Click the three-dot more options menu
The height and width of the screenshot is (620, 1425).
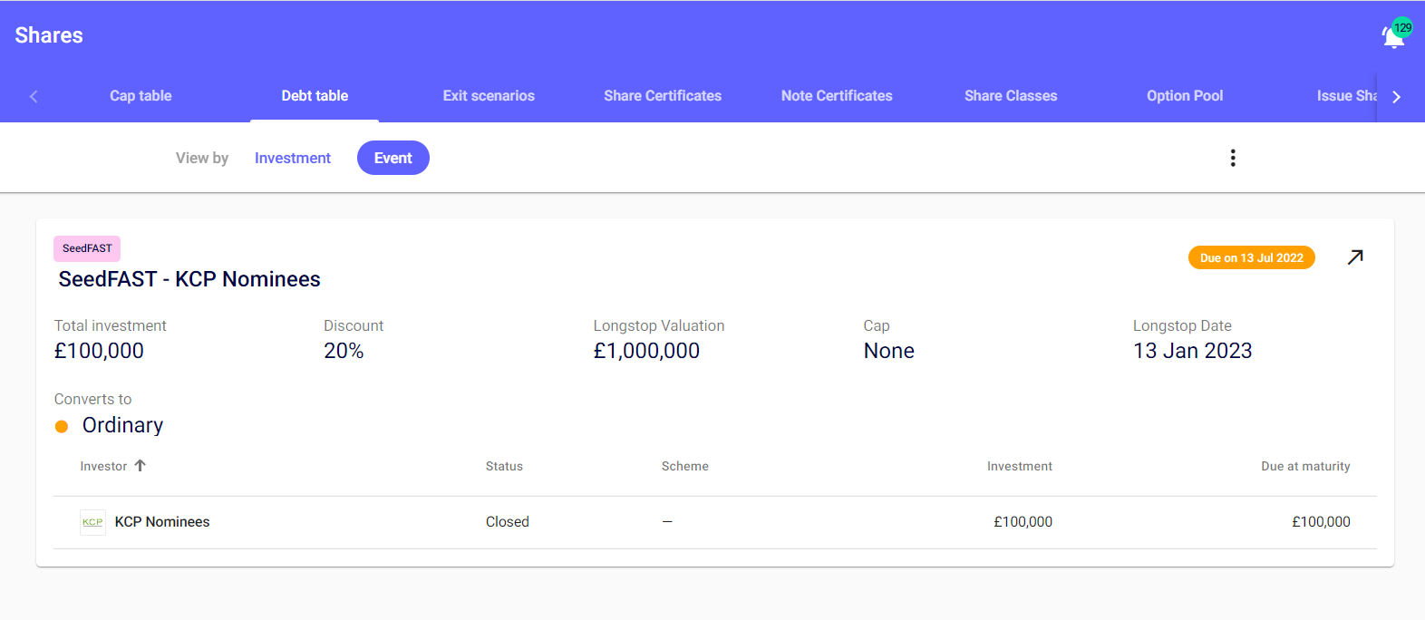click(1232, 158)
